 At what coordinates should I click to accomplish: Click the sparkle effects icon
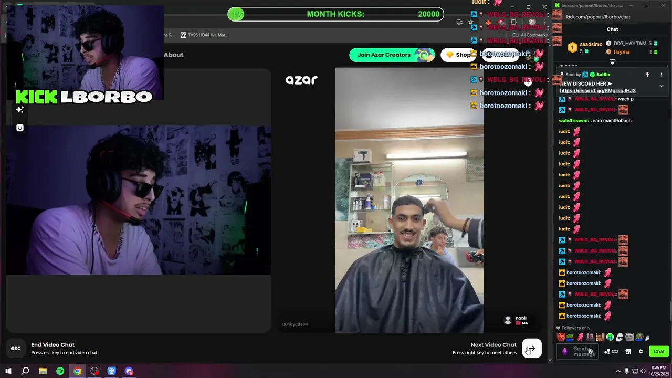point(20,110)
